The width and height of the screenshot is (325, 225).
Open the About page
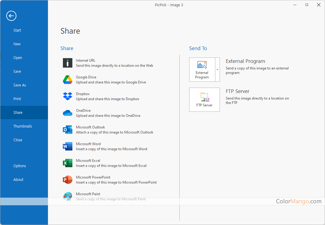(x=18, y=180)
